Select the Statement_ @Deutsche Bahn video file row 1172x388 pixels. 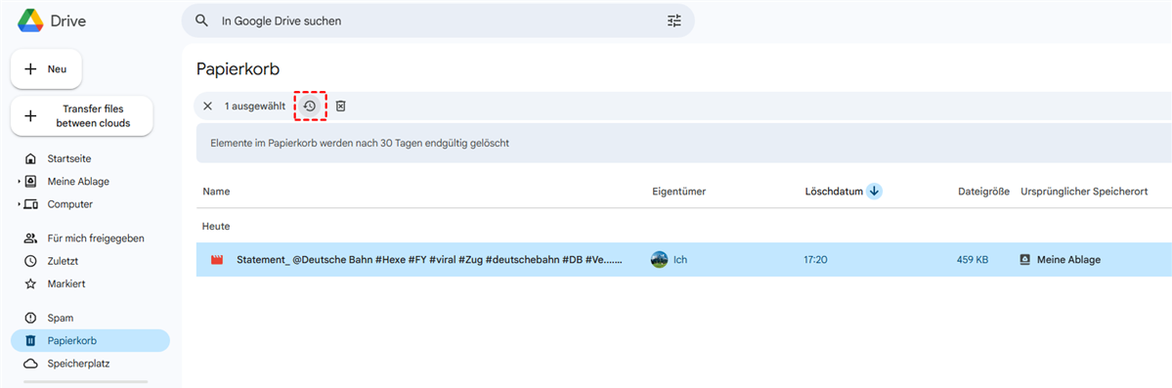click(x=684, y=259)
